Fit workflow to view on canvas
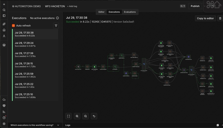The image size is (223, 128). coord(69,116)
